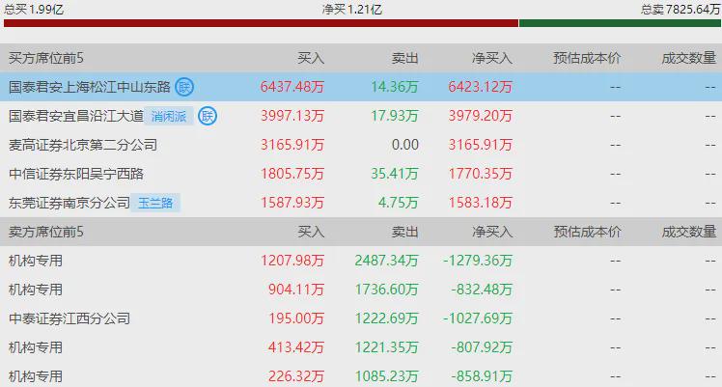Click buy value 3997.13万
This screenshot has width=722, height=387.
pos(292,116)
